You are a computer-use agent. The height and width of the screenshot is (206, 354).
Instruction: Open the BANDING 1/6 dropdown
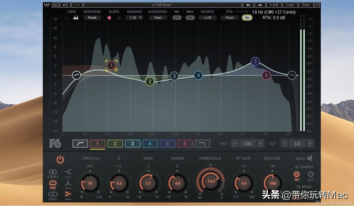click(134, 17)
